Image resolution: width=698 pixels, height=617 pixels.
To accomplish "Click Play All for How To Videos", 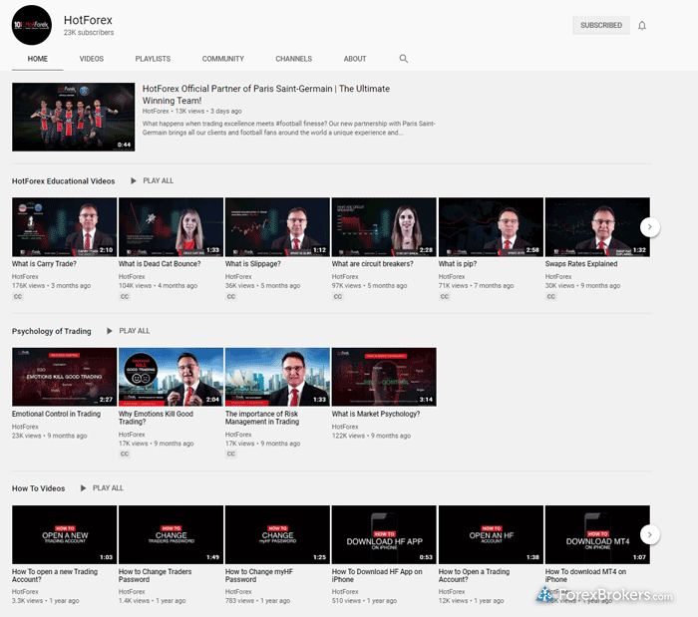I will pos(108,488).
